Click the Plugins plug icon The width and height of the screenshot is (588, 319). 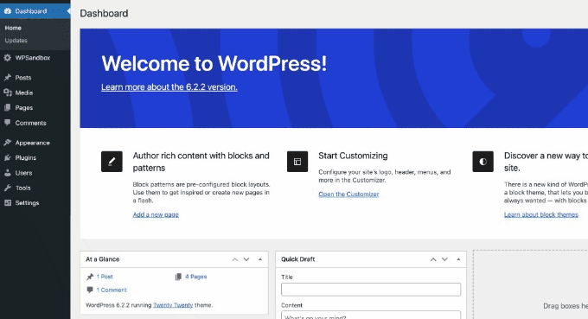8,158
